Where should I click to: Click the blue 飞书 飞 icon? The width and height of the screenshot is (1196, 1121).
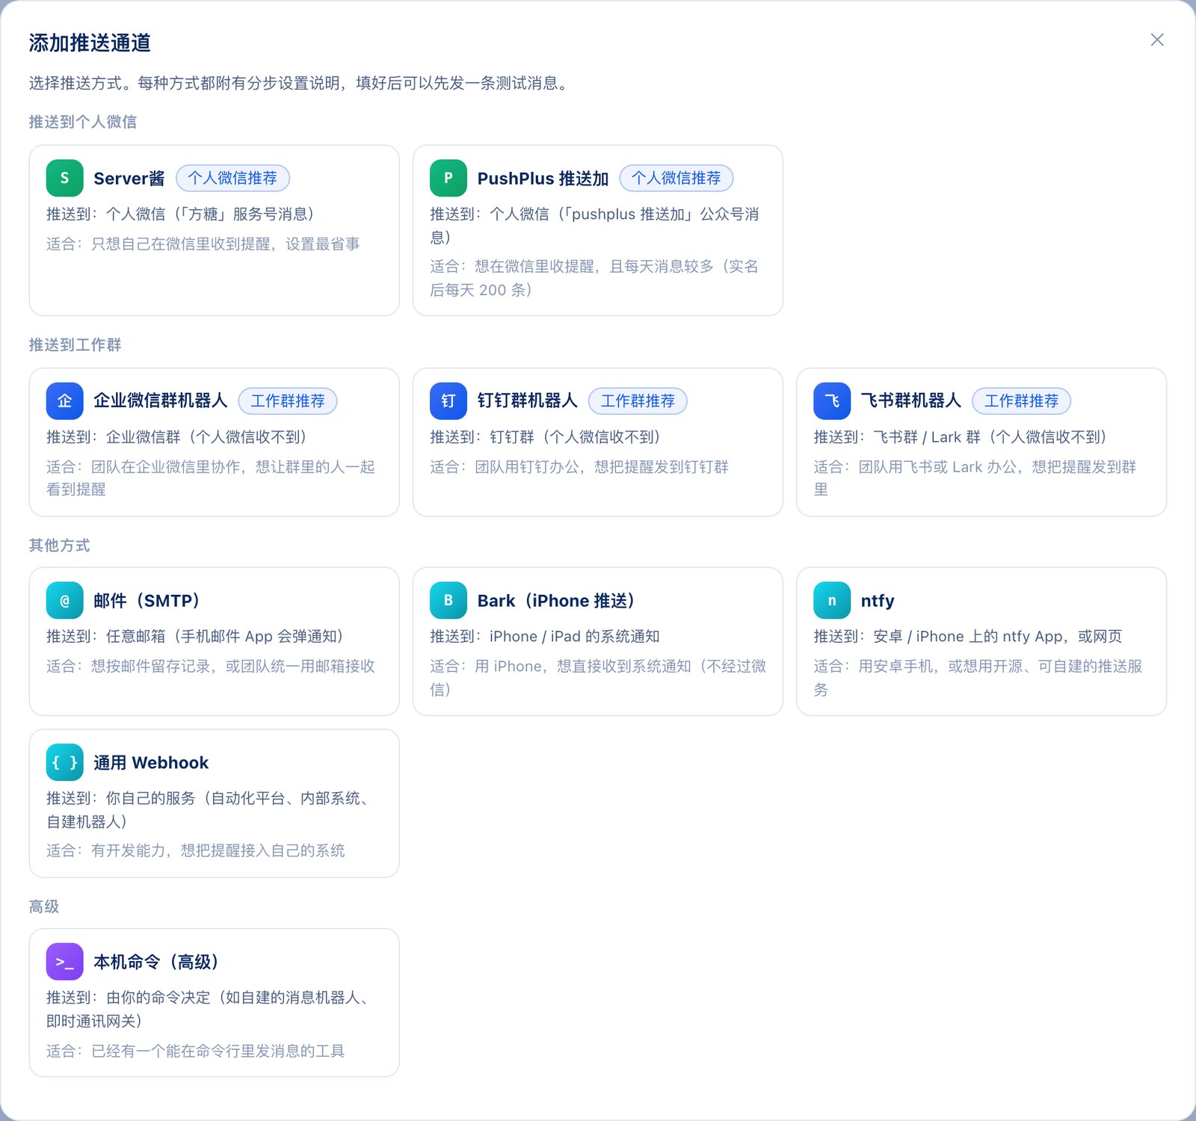tap(832, 401)
